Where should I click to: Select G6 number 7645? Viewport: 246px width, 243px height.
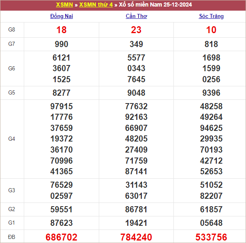137,79
